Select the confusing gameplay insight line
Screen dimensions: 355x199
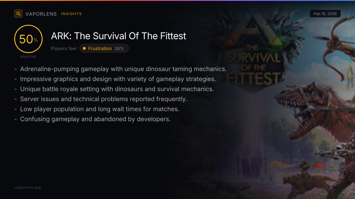click(95, 119)
